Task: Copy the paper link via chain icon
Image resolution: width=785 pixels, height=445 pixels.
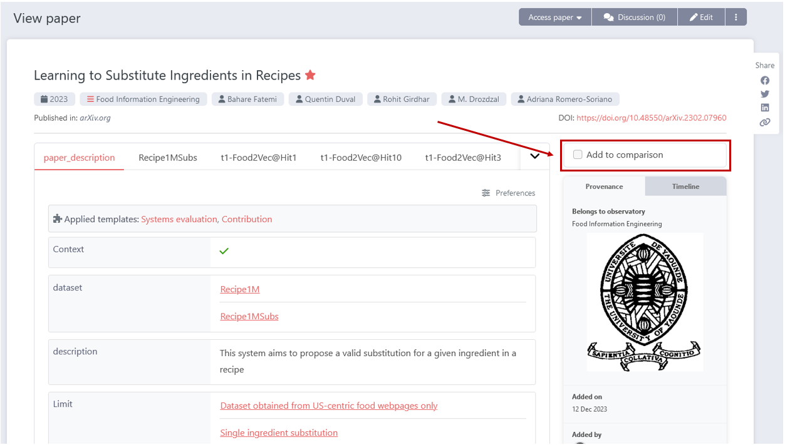Action: (x=765, y=122)
